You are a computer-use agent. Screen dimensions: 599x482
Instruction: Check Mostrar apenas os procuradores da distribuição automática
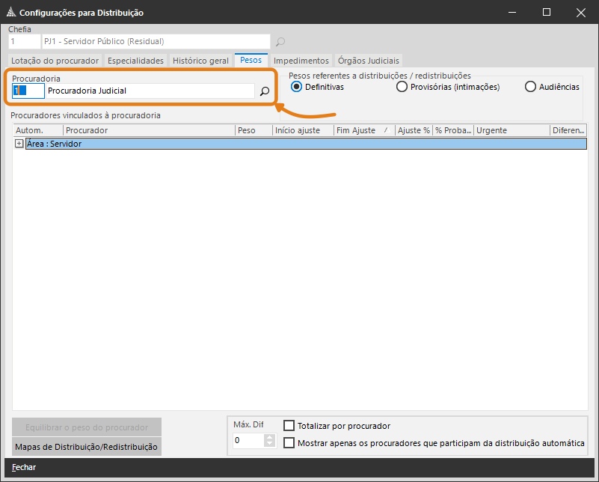pyautogui.click(x=289, y=443)
